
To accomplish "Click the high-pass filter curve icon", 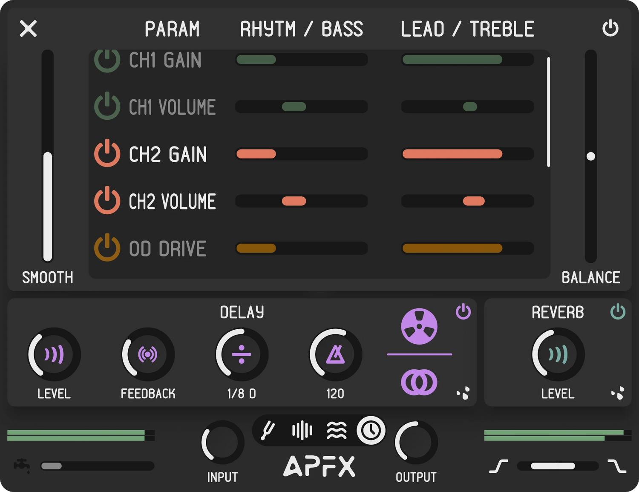I will (x=498, y=466).
